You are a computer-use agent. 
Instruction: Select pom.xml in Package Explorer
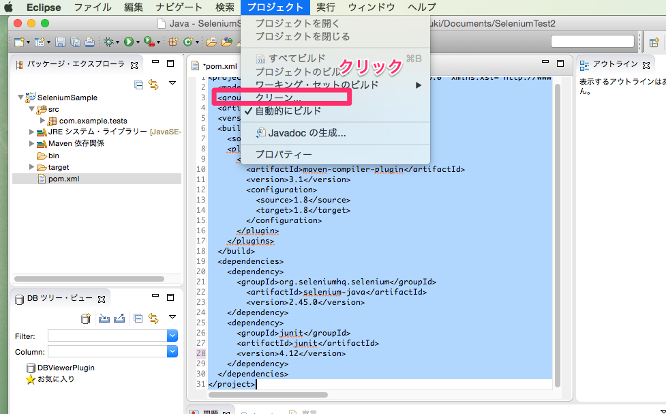pos(97,179)
